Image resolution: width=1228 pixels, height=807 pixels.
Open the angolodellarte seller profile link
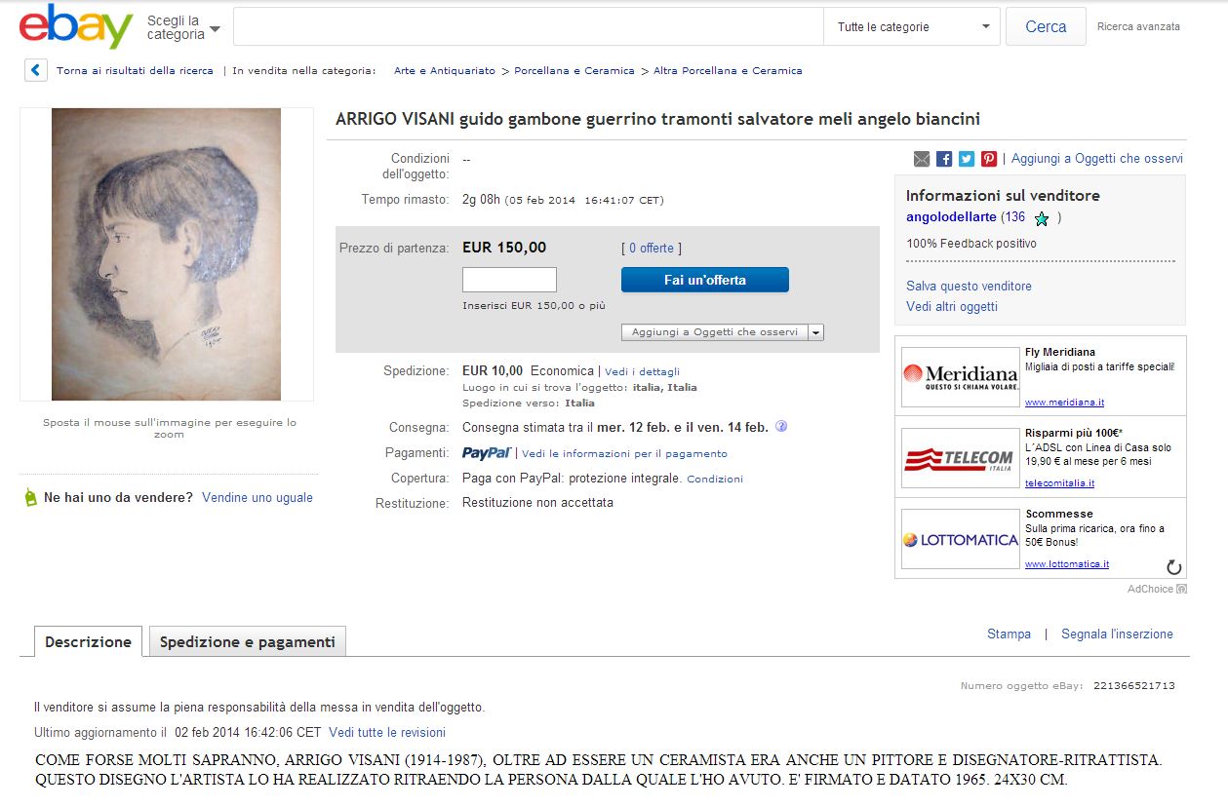(x=951, y=217)
